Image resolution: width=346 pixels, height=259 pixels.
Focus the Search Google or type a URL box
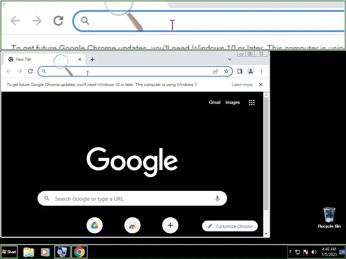coord(132,198)
